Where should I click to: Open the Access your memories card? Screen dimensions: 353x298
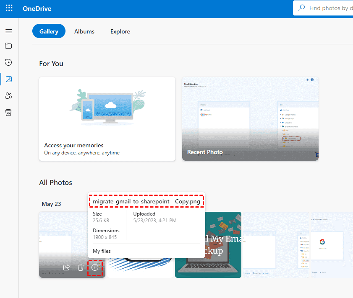point(107,119)
